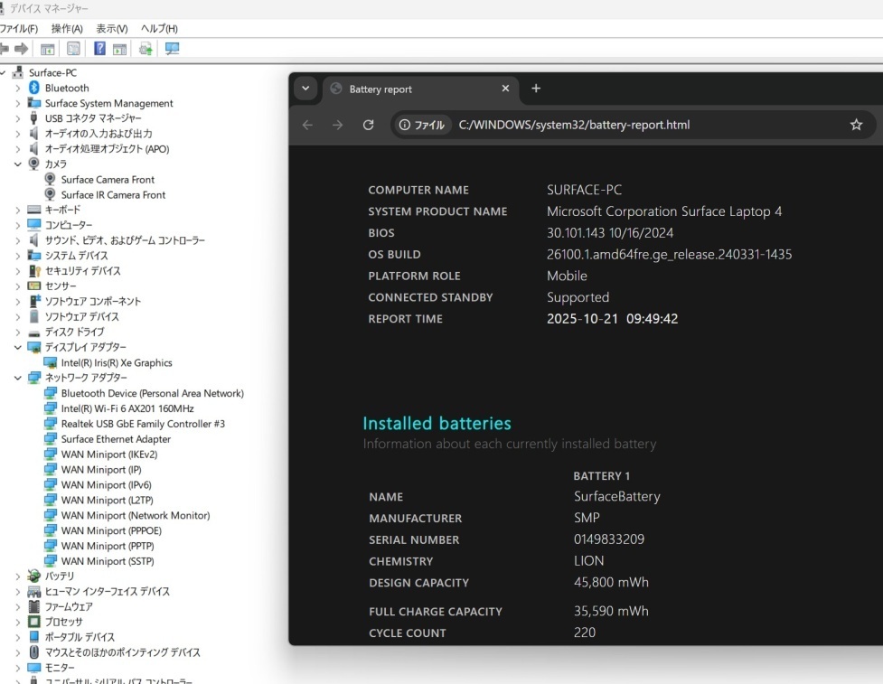
Task: Open the 表示(V) menu
Action: [112, 29]
